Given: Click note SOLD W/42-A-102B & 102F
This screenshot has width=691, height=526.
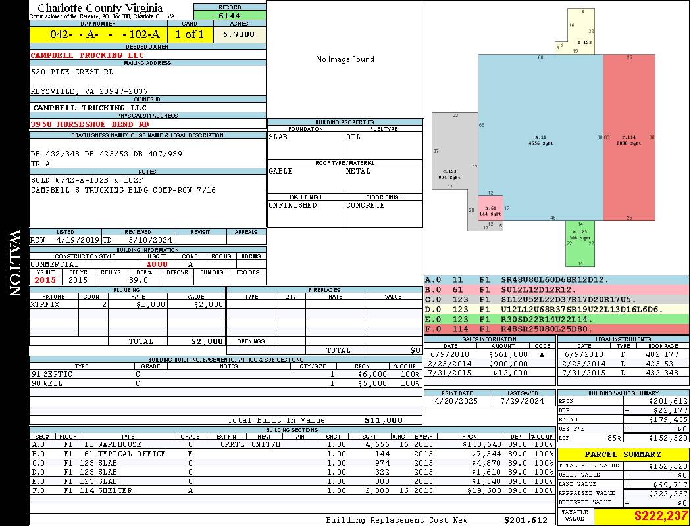Looking at the screenshot, I should [87, 180].
